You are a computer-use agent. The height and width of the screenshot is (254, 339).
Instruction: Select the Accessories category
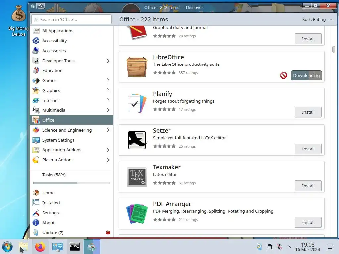click(72, 51)
